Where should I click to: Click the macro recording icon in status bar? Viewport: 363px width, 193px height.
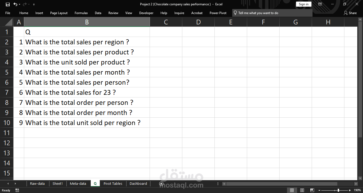(x=17, y=190)
